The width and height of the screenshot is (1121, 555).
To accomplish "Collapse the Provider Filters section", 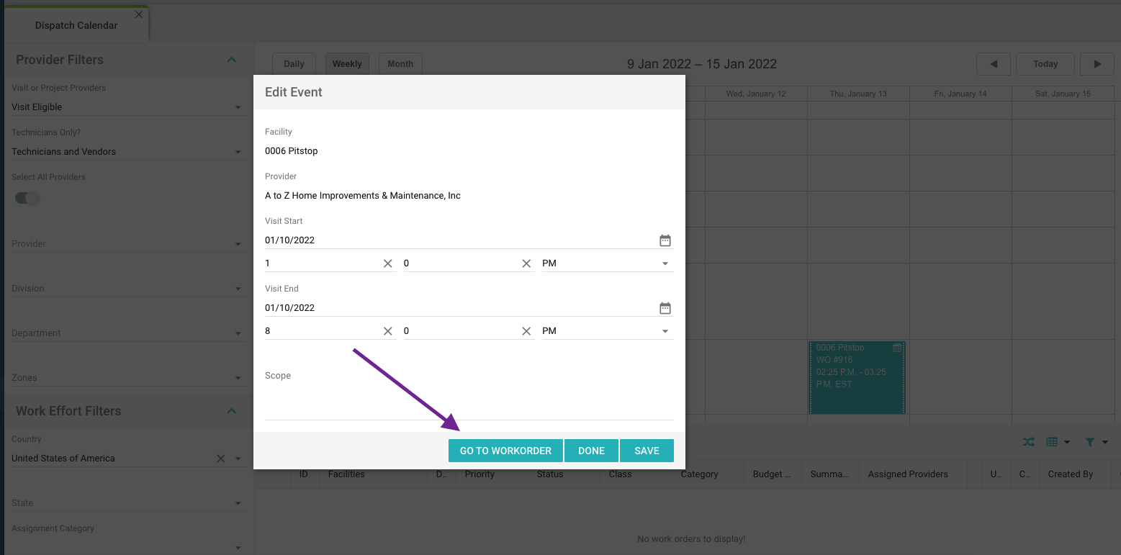I will point(231,60).
